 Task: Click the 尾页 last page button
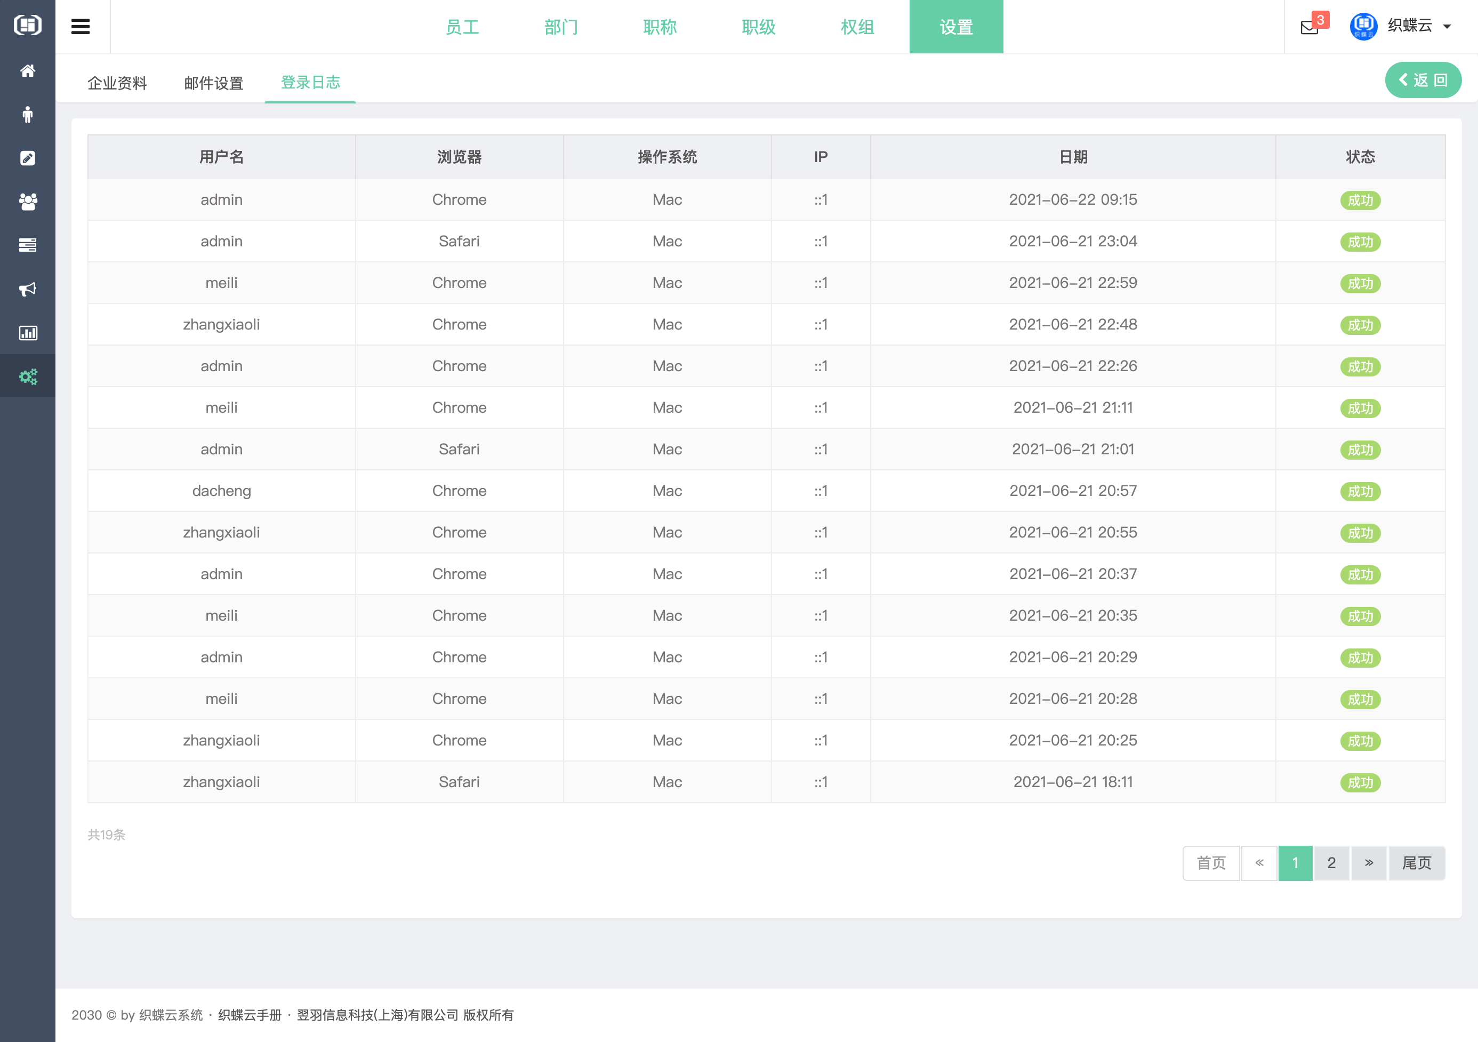click(x=1416, y=863)
